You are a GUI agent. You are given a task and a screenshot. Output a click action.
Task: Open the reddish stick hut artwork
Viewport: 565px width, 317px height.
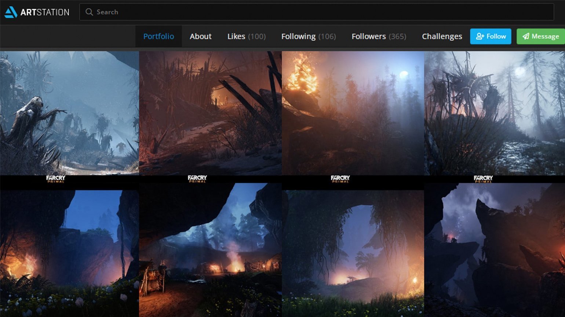(x=210, y=113)
